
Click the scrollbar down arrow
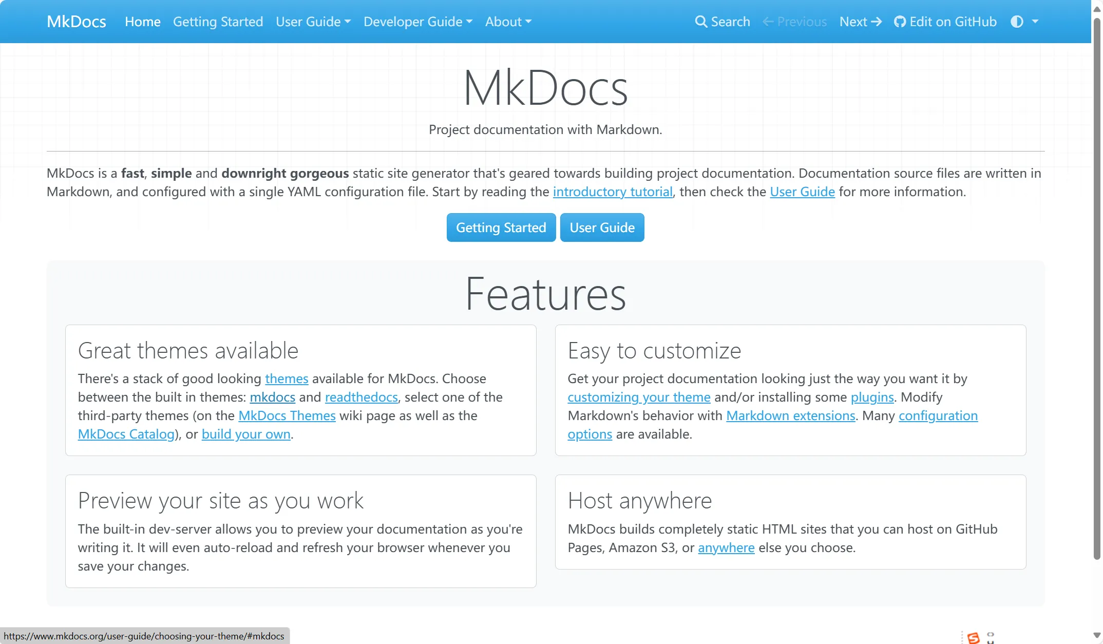(x=1097, y=635)
